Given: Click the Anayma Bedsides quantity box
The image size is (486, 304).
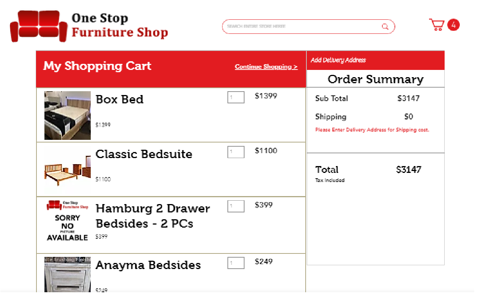Looking at the screenshot, I should [236, 263].
